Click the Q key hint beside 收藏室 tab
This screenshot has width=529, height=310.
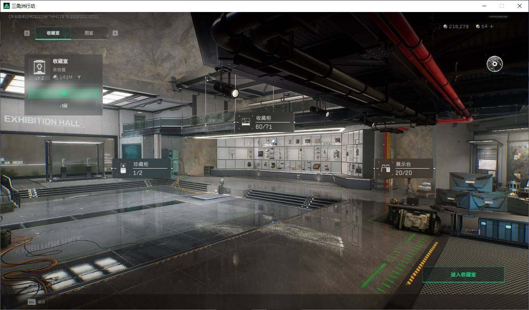point(27,33)
